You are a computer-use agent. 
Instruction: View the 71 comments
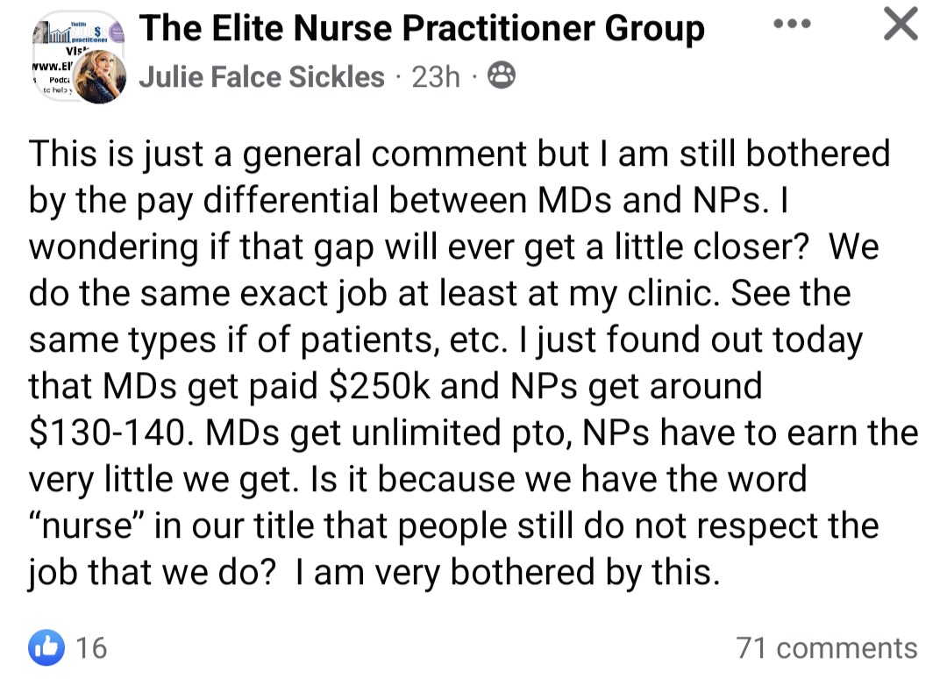827,648
